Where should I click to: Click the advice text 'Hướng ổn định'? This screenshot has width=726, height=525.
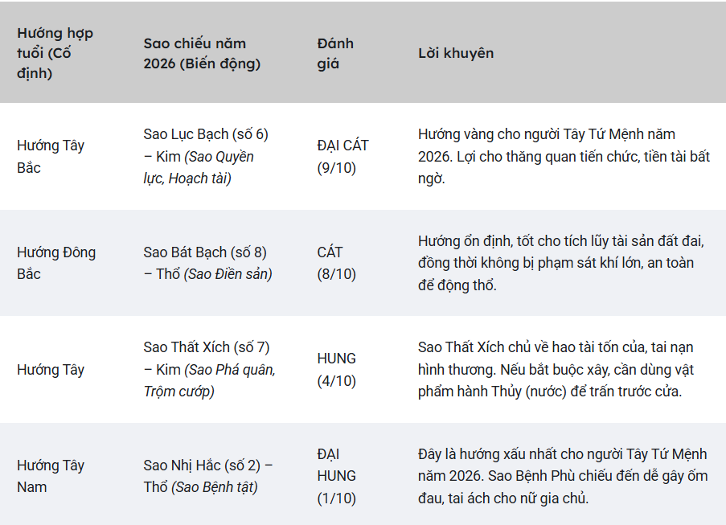[x=560, y=263]
